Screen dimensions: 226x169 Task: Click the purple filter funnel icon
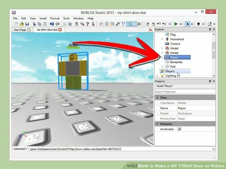point(123,24)
